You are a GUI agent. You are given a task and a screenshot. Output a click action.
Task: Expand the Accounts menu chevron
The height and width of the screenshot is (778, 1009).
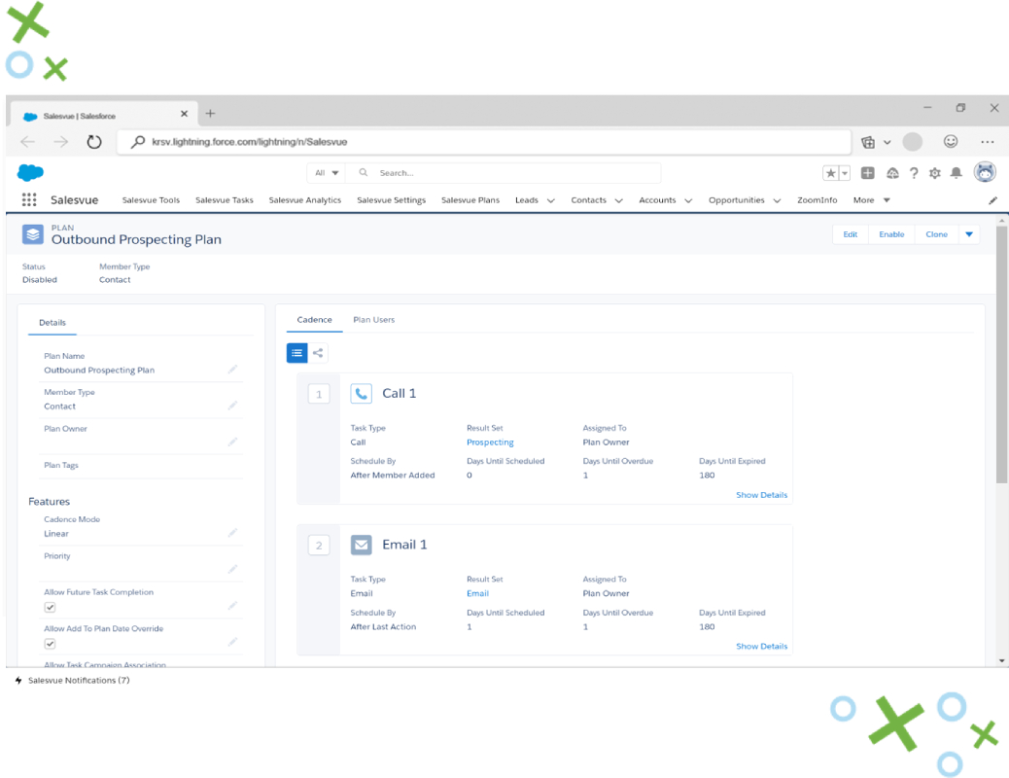688,200
